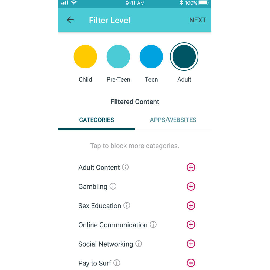View info about Pay to Surf

pos(117,263)
